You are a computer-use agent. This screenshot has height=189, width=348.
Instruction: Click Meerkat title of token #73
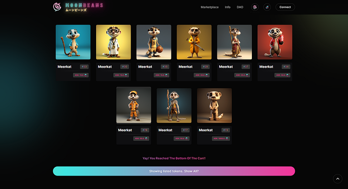(206, 130)
